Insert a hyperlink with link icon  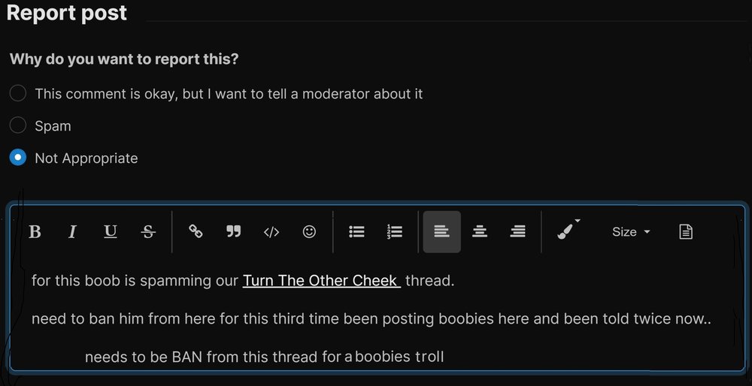(x=196, y=232)
